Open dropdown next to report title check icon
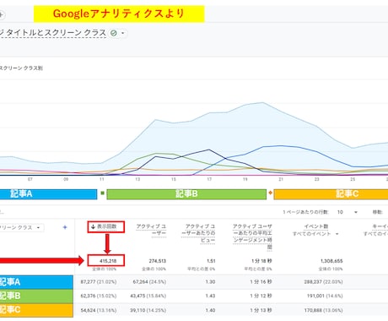 (122, 33)
